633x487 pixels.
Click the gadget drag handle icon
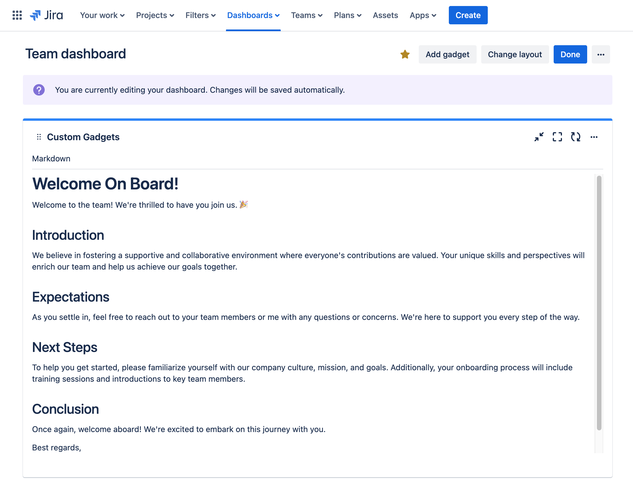(39, 137)
